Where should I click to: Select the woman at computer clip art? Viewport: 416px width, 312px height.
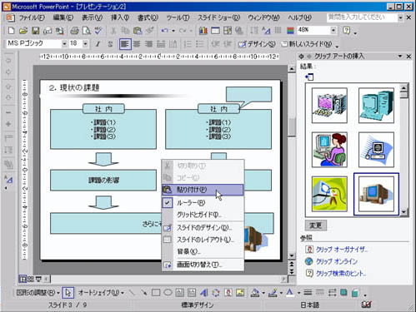point(329,150)
